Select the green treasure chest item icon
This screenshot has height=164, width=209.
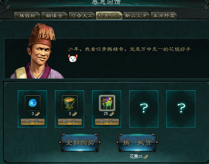[x=107, y=103]
